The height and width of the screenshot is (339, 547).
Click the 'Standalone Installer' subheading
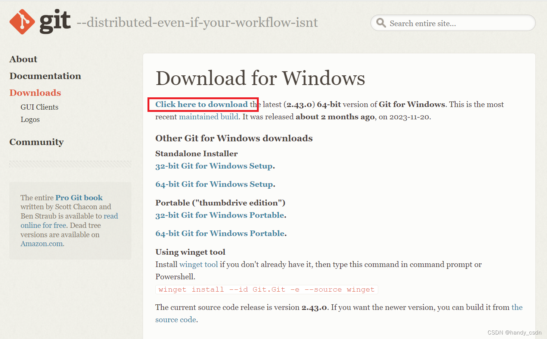196,154
